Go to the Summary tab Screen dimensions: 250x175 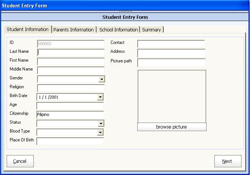pos(152,30)
